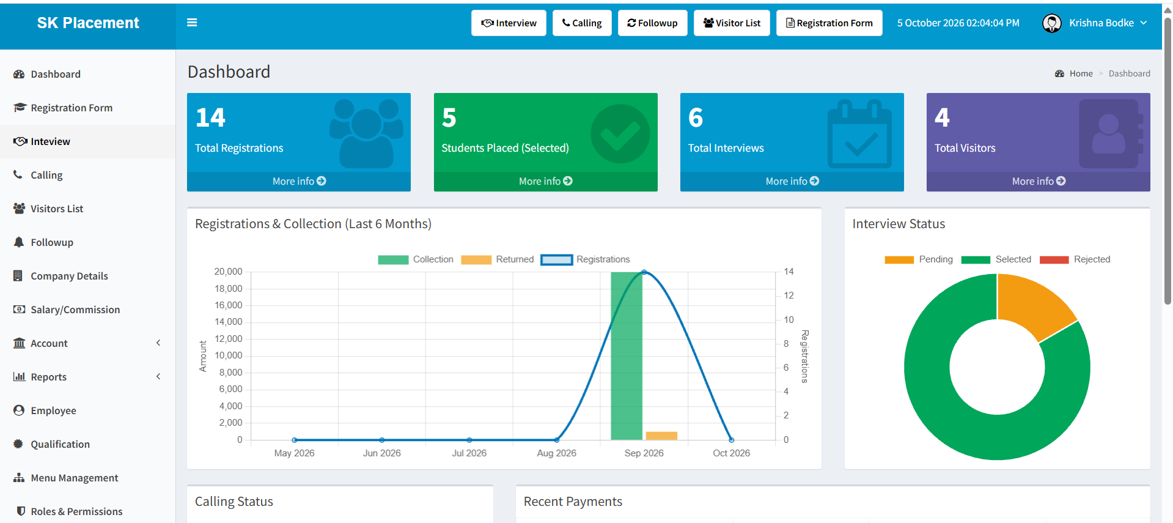Toggle the Pending legend in Interview Status
Image resolution: width=1173 pixels, height=523 pixels.
click(x=919, y=259)
